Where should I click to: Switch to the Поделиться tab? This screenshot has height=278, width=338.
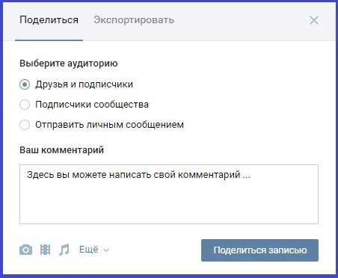click(x=49, y=20)
